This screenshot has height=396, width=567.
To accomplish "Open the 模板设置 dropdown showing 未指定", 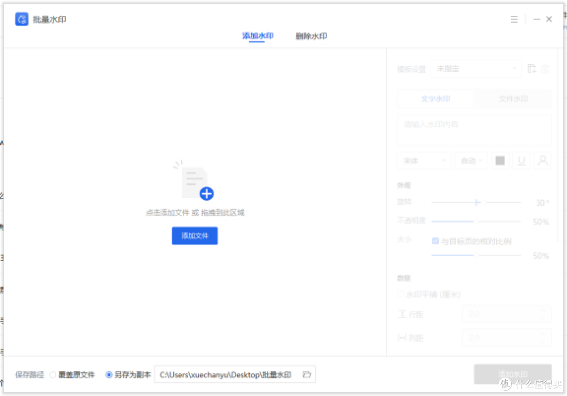I will pyautogui.click(x=476, y=69).
